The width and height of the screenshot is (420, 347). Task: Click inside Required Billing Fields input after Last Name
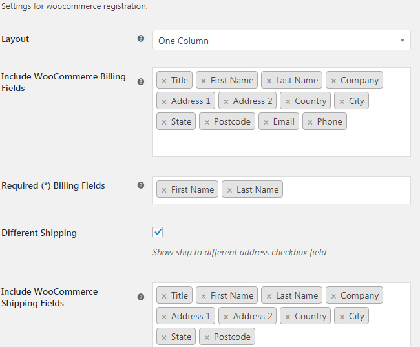(x=346, y=190)
